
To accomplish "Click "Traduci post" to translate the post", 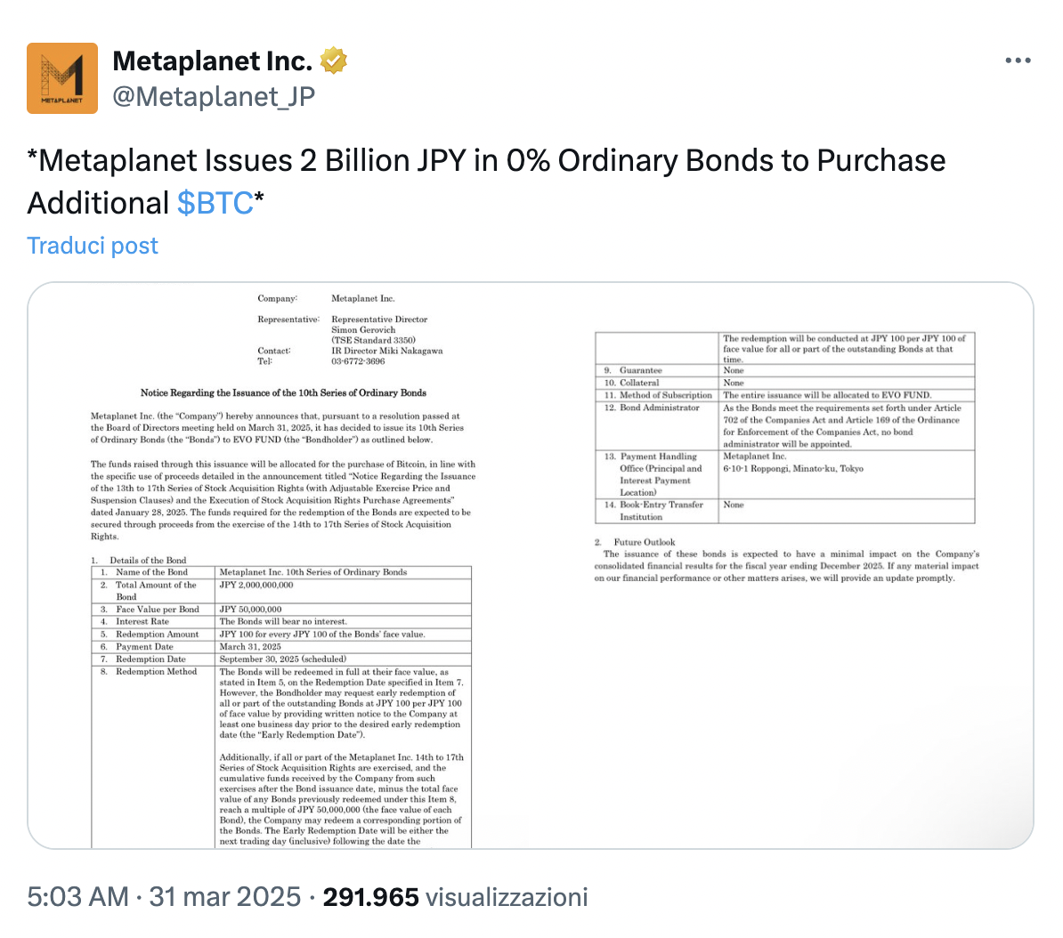I will [93, 246].
